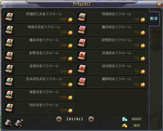Click the gold coins balance showing 2423
This screenshot has height=131, width=163.
pos(134,125)
